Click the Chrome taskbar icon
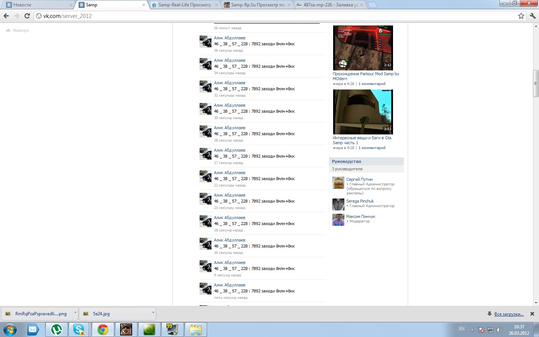Image resolution: width=539 pixels, height=337 pixels. [x=103, y=330]
